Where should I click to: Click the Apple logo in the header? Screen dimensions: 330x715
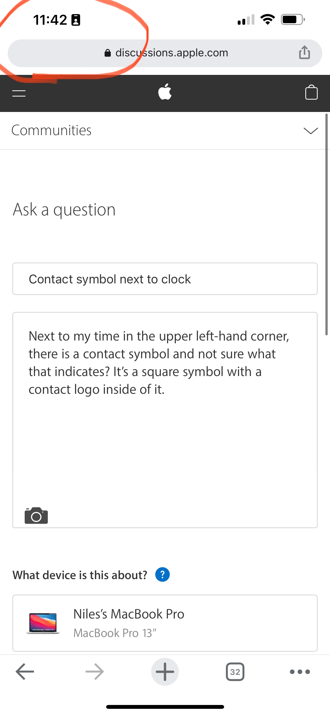(x=165, y=92)
